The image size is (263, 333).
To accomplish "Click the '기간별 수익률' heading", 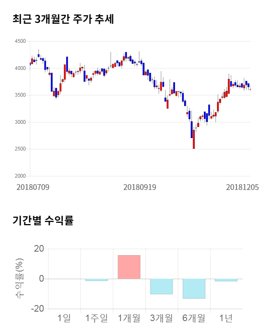I will 43,220.
